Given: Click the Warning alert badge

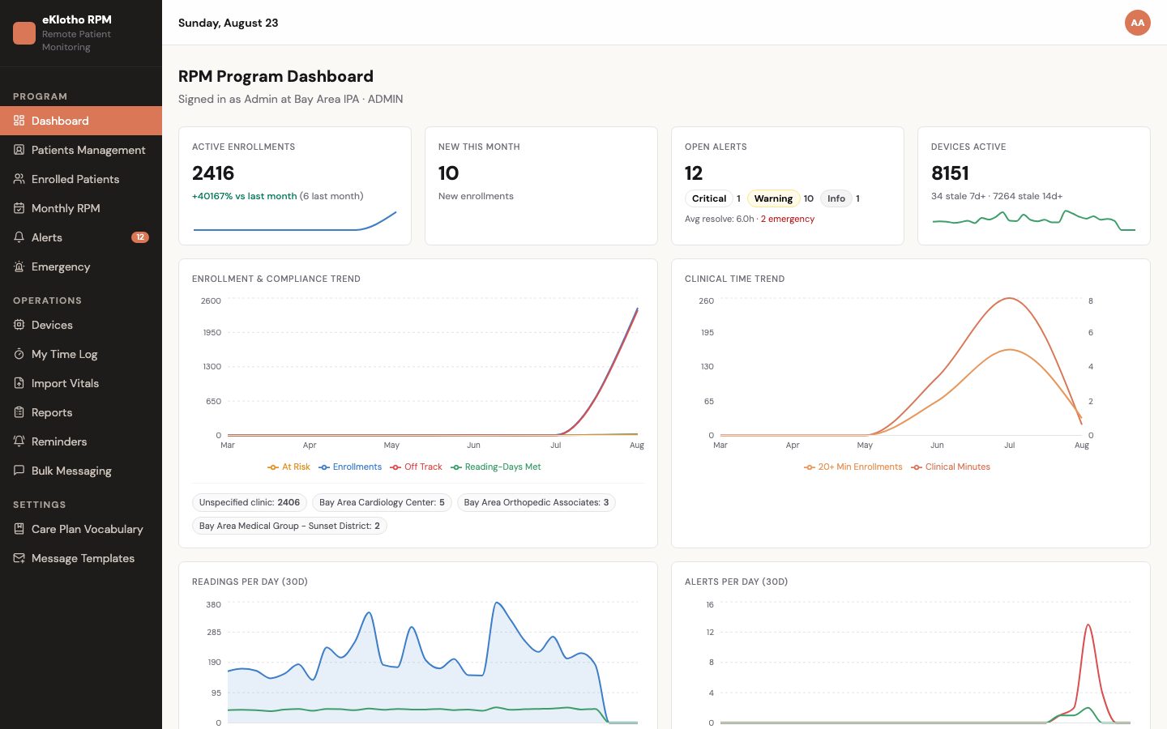Looking at the screenshot, I should (x=773, y=198).
